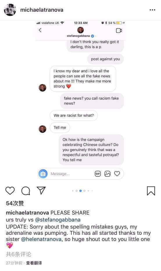Screen dimensions: 161x271
Task: Select the active blue carousel dot
Action: [80, 191]
